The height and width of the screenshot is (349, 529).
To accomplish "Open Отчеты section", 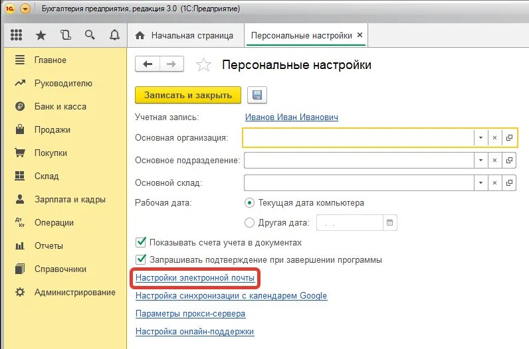I will (49, 246).
